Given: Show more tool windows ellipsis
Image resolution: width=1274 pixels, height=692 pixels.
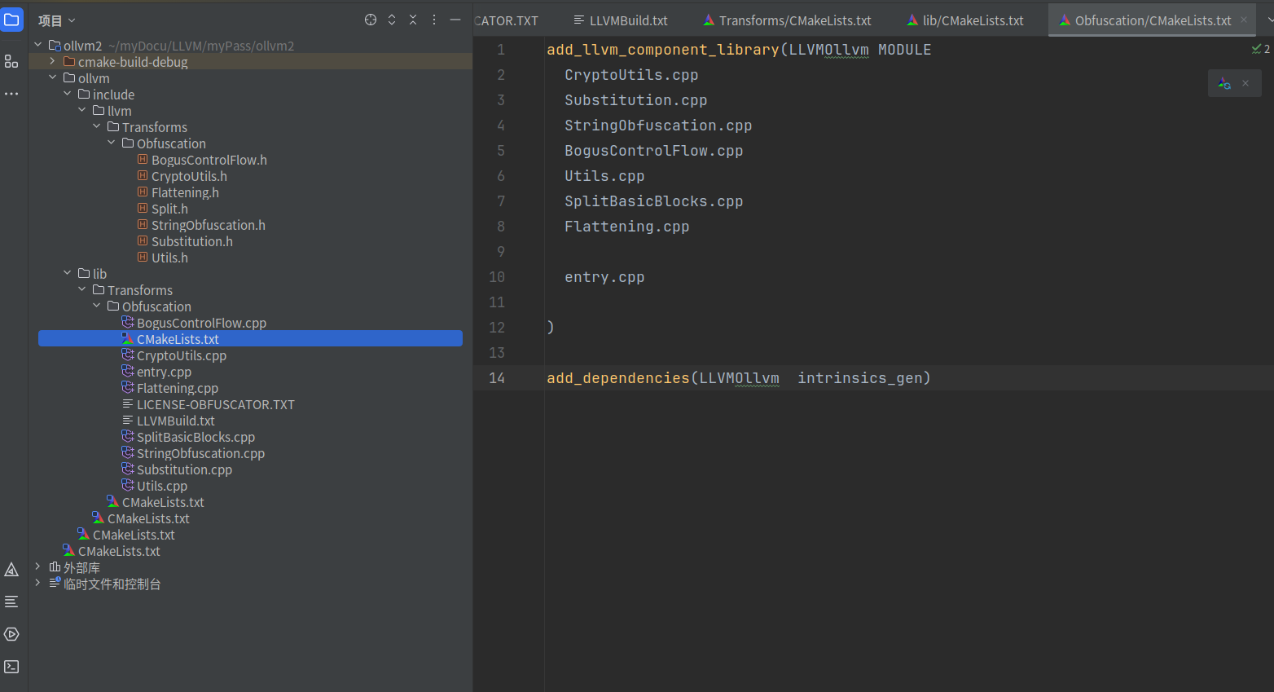Looking at the screenshot, I should click(x=11, y=94).
